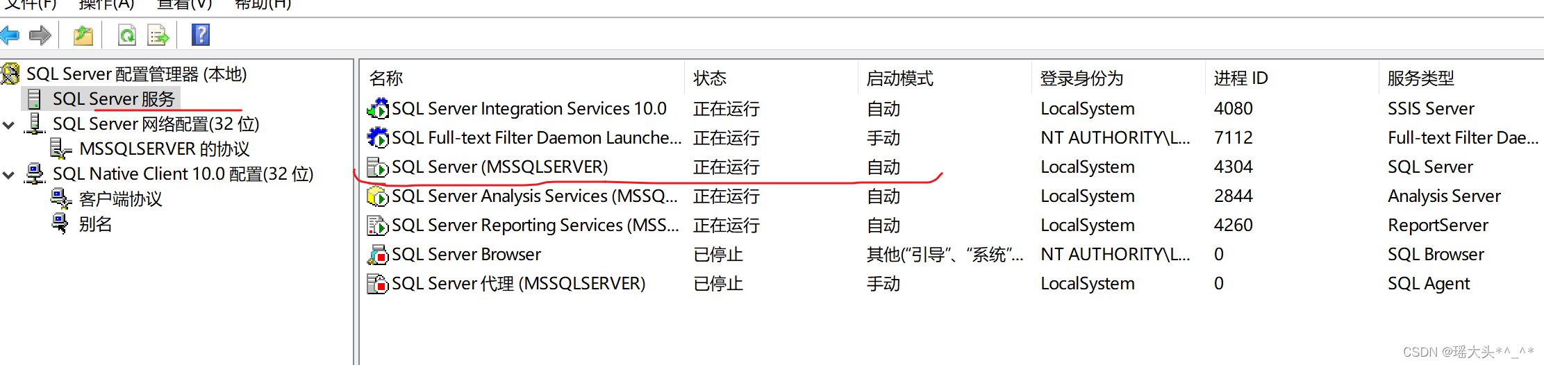Select SQL Server Reporting Services row name

[x=536, y=226]
